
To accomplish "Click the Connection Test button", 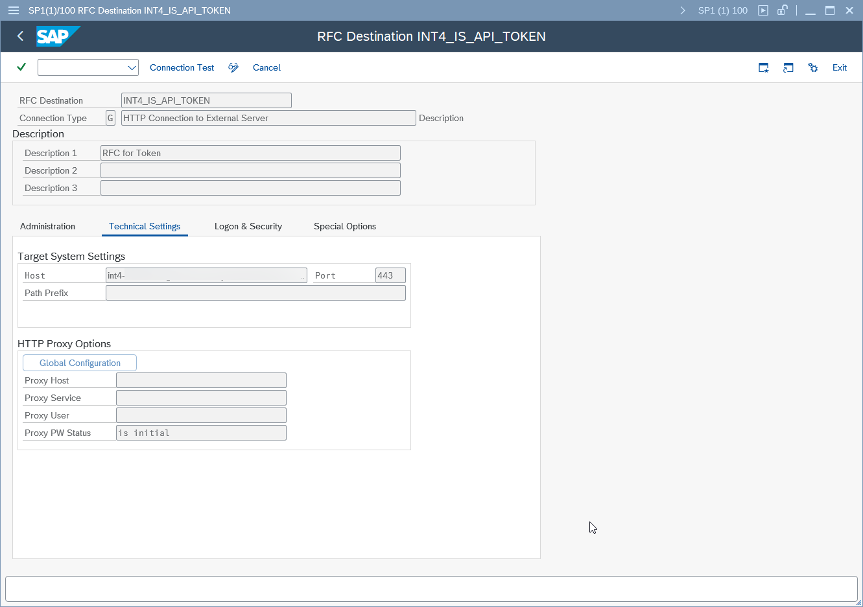I will pos(182,67).
